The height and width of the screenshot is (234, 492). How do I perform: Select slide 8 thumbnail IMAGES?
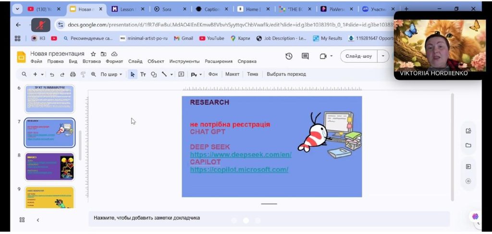[49, 166]
